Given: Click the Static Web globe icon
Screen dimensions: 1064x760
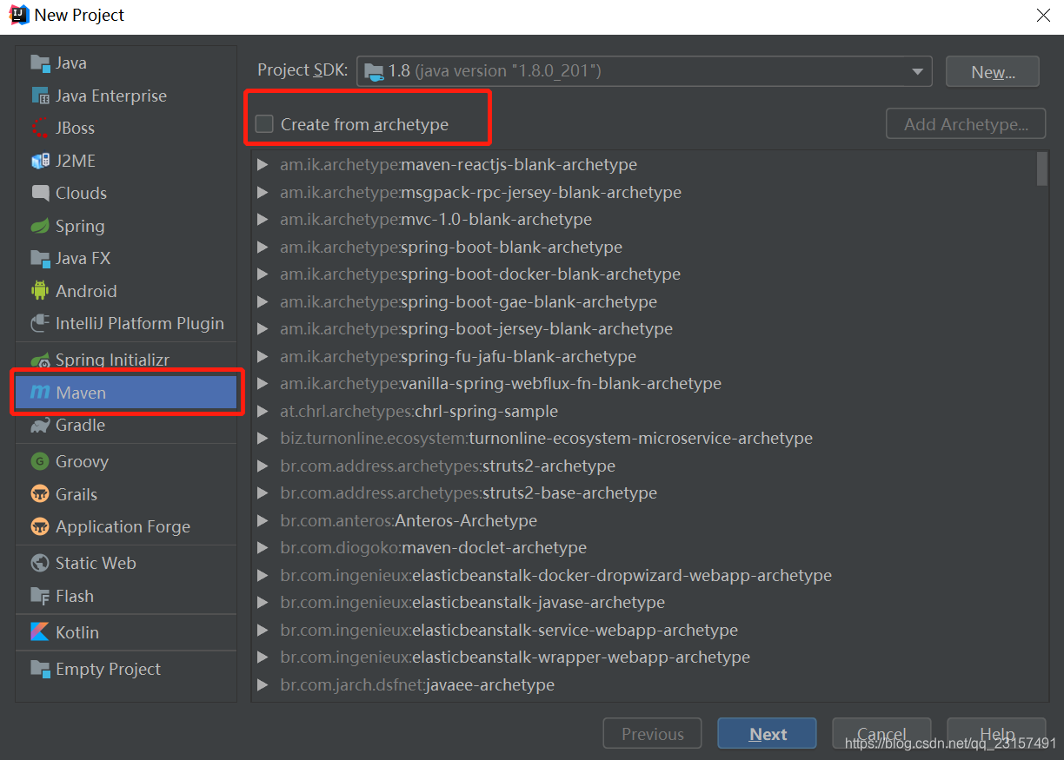Looking at the screenshot, I should click(x=40, y=563).
